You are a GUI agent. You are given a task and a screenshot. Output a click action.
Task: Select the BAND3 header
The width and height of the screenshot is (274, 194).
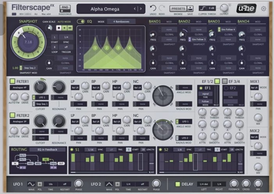214,22
